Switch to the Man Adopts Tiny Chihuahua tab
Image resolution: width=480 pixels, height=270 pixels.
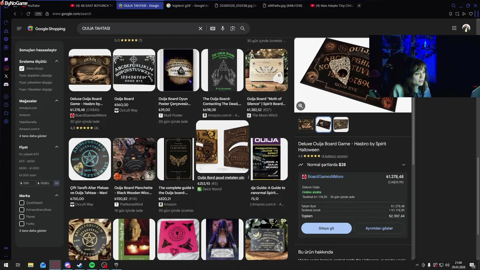332,6
